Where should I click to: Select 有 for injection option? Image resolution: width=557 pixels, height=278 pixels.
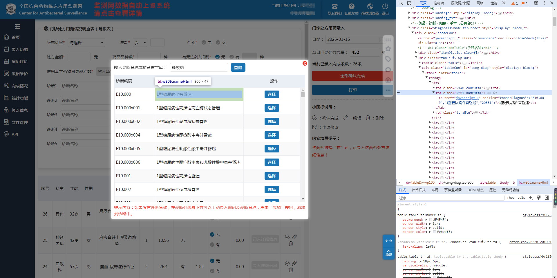(232, 57)
